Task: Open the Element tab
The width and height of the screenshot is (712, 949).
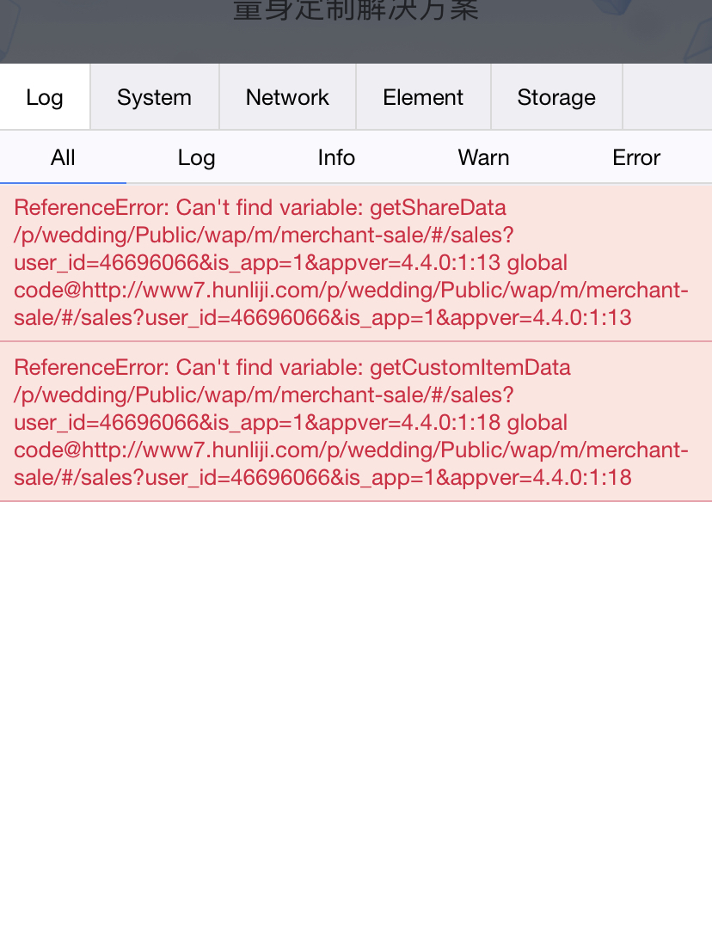Action: [423, 97]
